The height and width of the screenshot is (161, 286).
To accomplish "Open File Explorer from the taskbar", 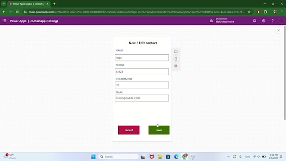I will (160, 157).
